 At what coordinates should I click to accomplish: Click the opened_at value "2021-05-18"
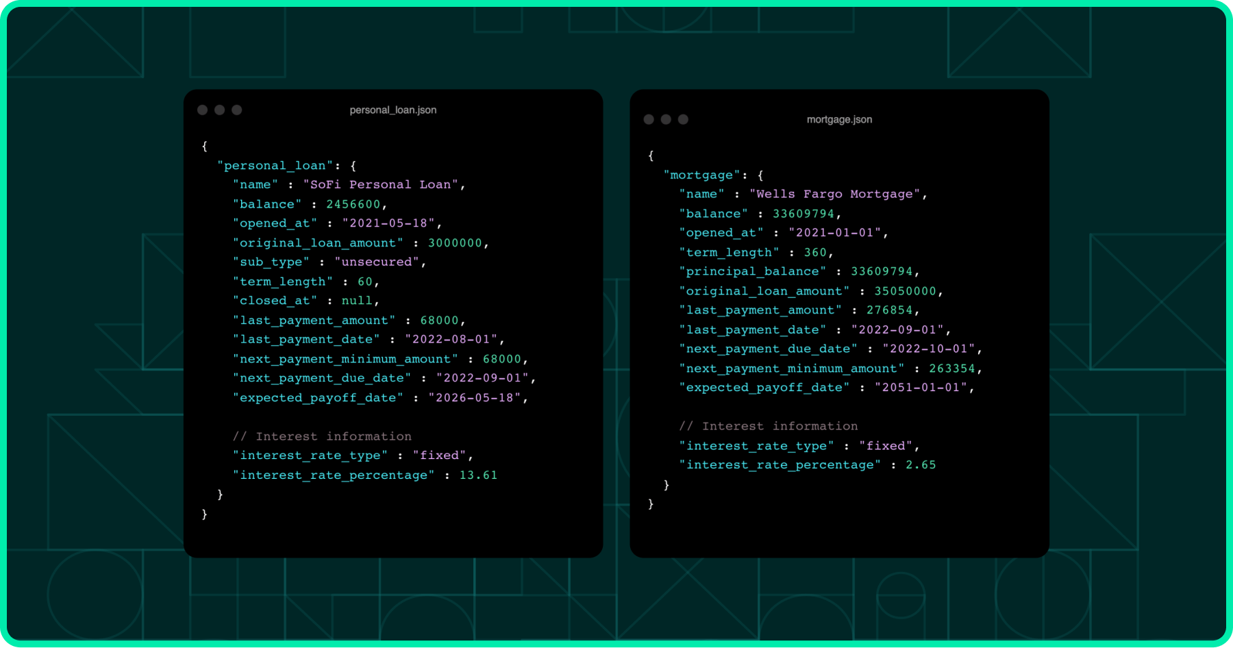[x=388, y=223]
